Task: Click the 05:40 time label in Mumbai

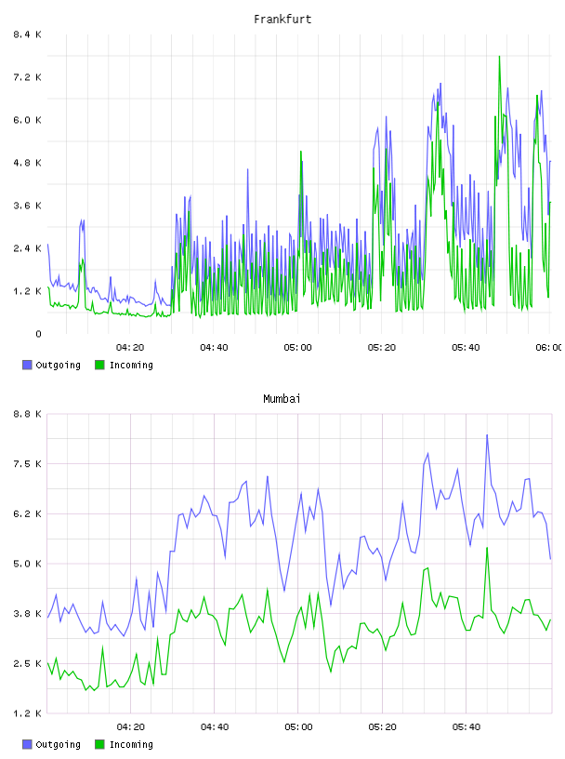Action: tap(466, 727)
